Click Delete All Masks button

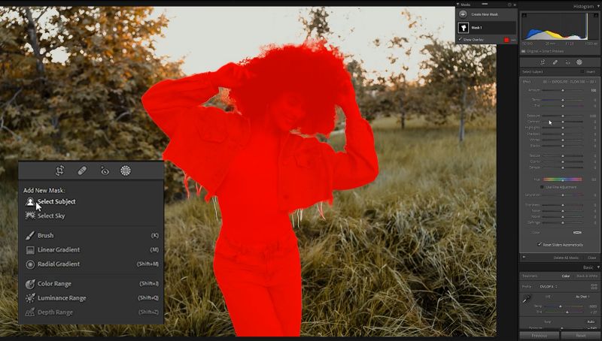566,258
